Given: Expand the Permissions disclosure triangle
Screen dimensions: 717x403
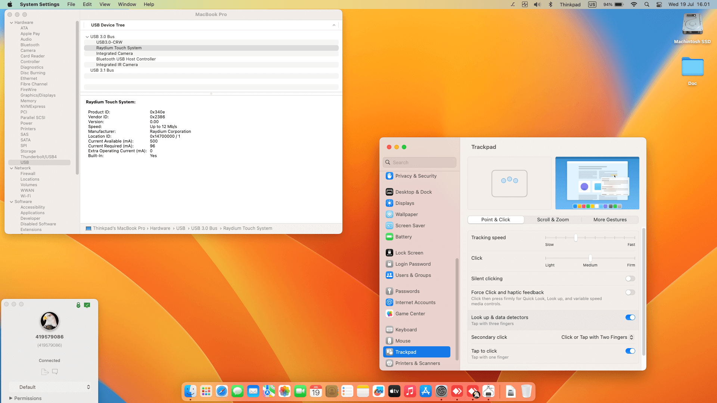Looking at the screenshot, I should pos(11,398).
